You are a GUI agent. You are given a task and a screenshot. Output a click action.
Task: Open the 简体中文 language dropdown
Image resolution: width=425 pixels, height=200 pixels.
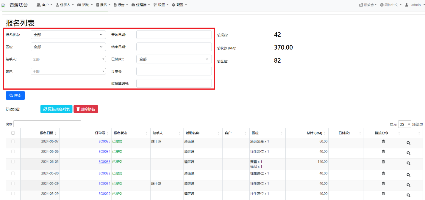tap(390, 5)
